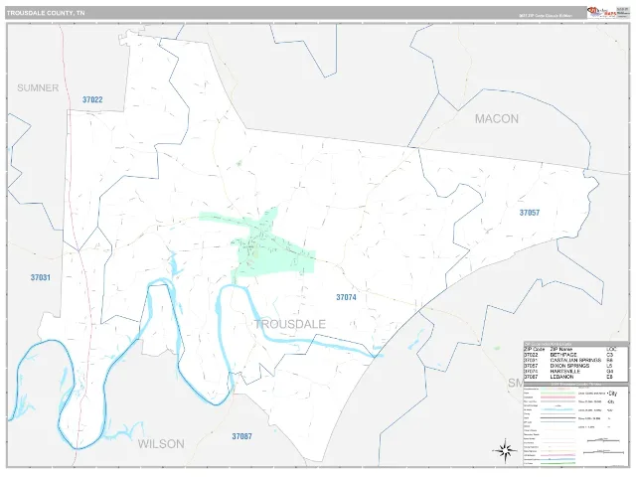Select the CASTALIAN SPRINGS row in ZIP index

(574, 360)
